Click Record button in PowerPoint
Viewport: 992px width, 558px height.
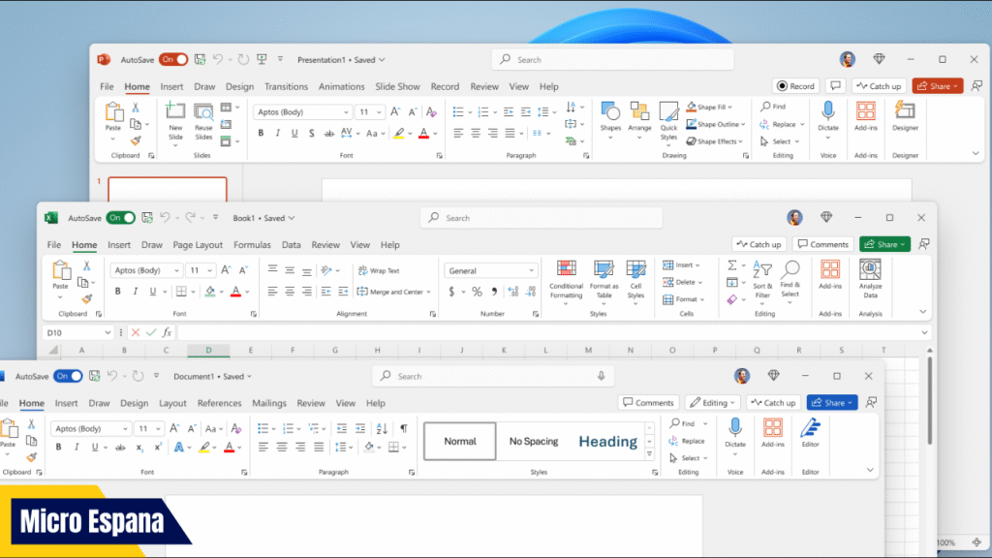tap(796, 86)
